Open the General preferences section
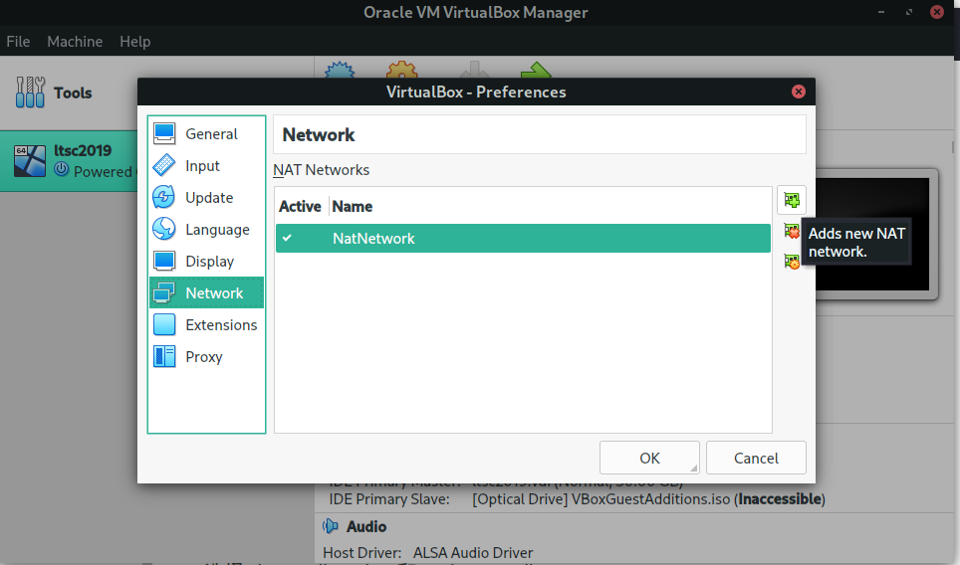960x565 pixels. coord(206,134)
